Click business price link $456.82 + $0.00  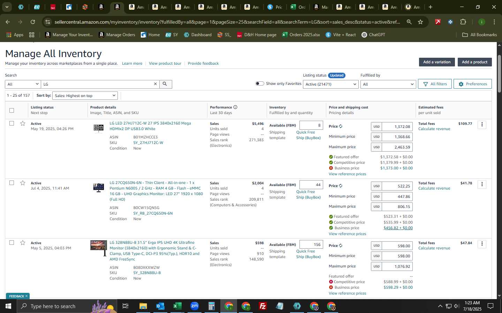click(398, 228)
